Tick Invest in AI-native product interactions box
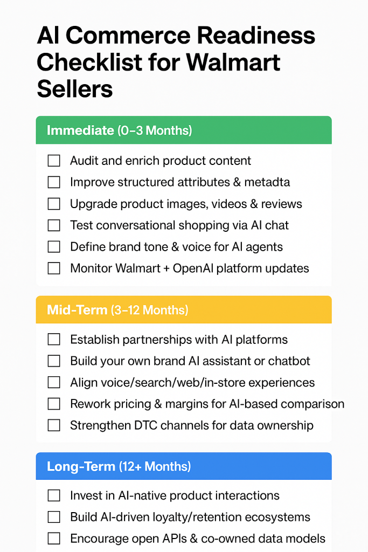Screen dimensions: 368x552 click(x=54, y=495)
